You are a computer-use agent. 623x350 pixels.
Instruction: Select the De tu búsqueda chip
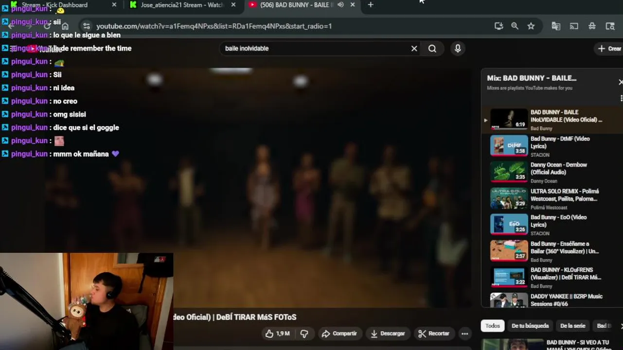(530, 326)
